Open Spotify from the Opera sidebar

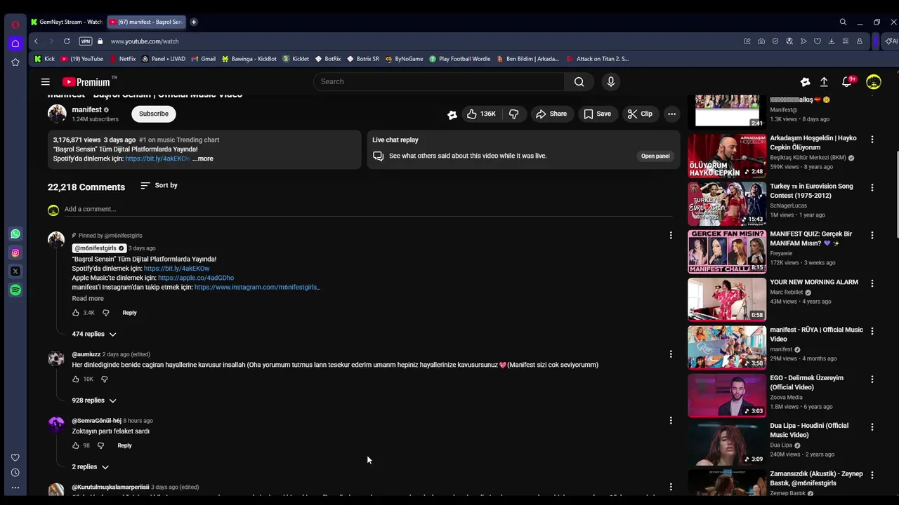click(x=15, y=290)
